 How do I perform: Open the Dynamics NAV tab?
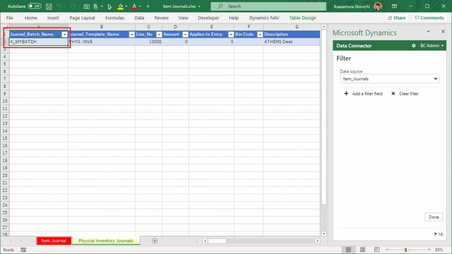pyautogui.click(x=264, y=18)
